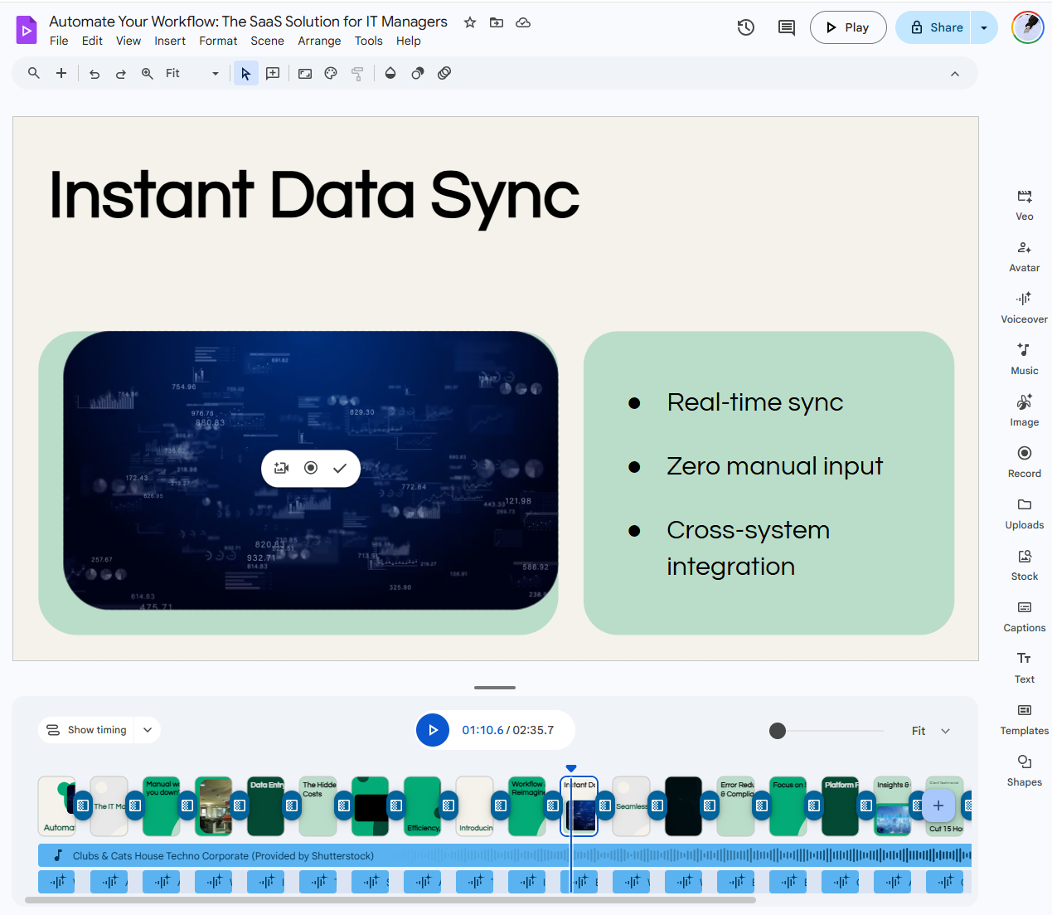This screenshot has height=915, width=1052.
Task: Open the Avatar sidebar tool
Action: pyautogui.click(x=1024, y=256)
